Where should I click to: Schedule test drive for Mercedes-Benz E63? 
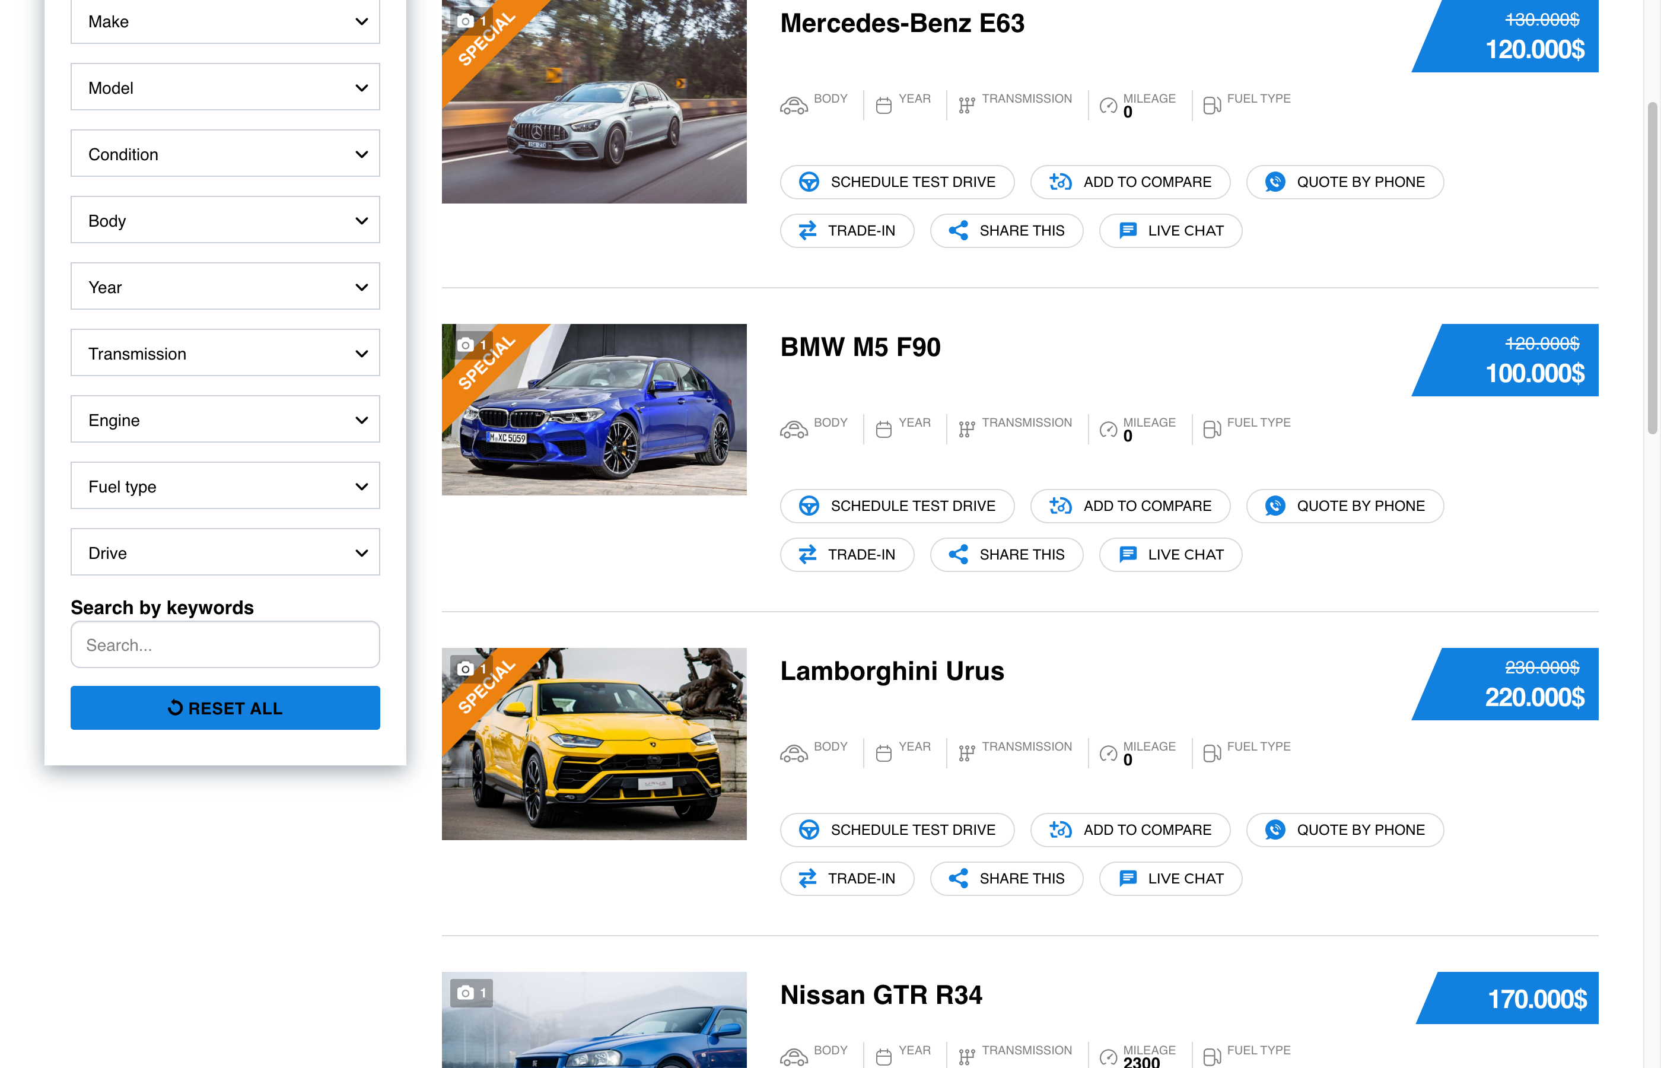point(897,182)
